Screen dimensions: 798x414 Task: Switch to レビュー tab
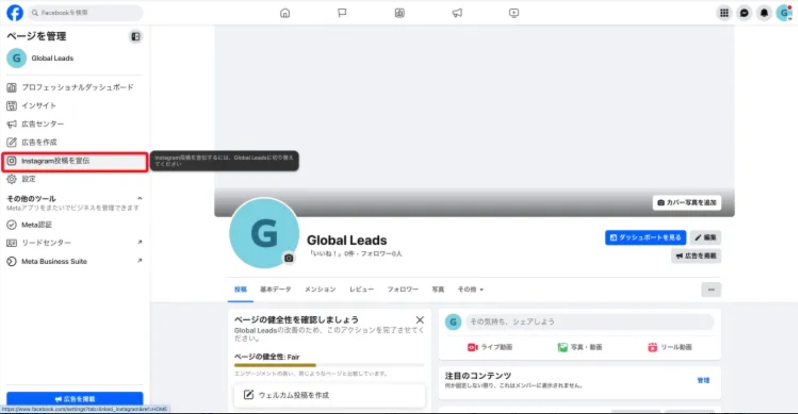tap(361, 289)
